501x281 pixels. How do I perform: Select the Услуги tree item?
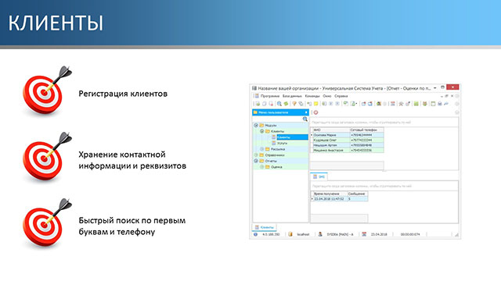click(282, 143)
